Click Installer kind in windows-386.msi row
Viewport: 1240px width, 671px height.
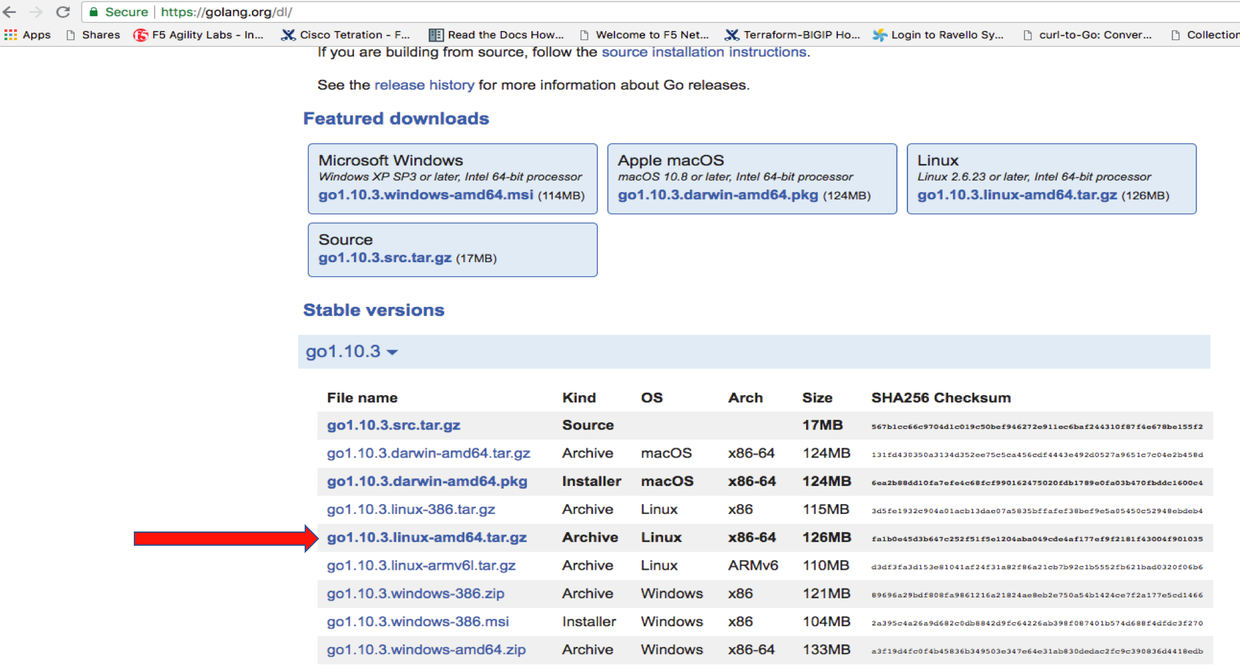(x=589, y=622)
